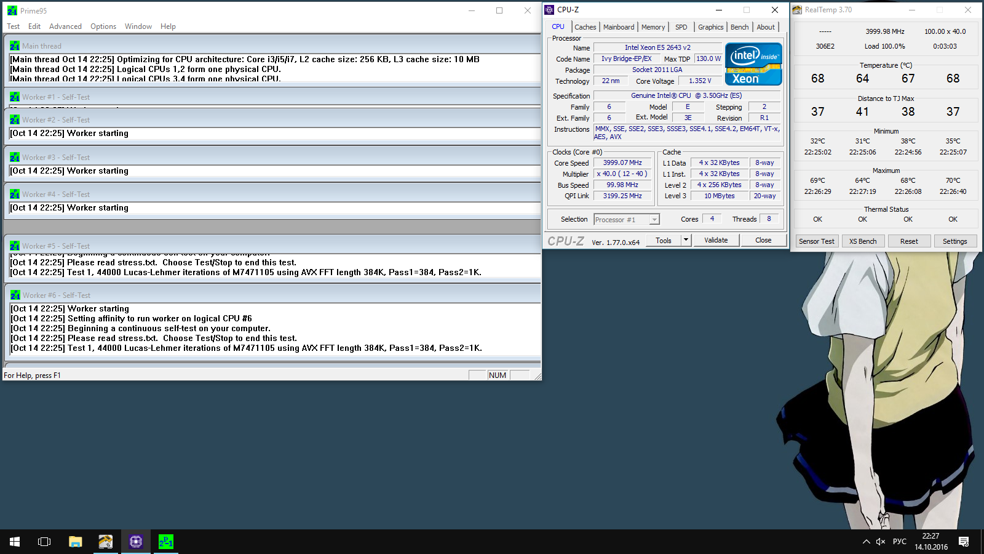The image size is (984, 554).
Task: Click the 3999.98 MHz reading in RealTemp
Action: click(x=885, y=31)
